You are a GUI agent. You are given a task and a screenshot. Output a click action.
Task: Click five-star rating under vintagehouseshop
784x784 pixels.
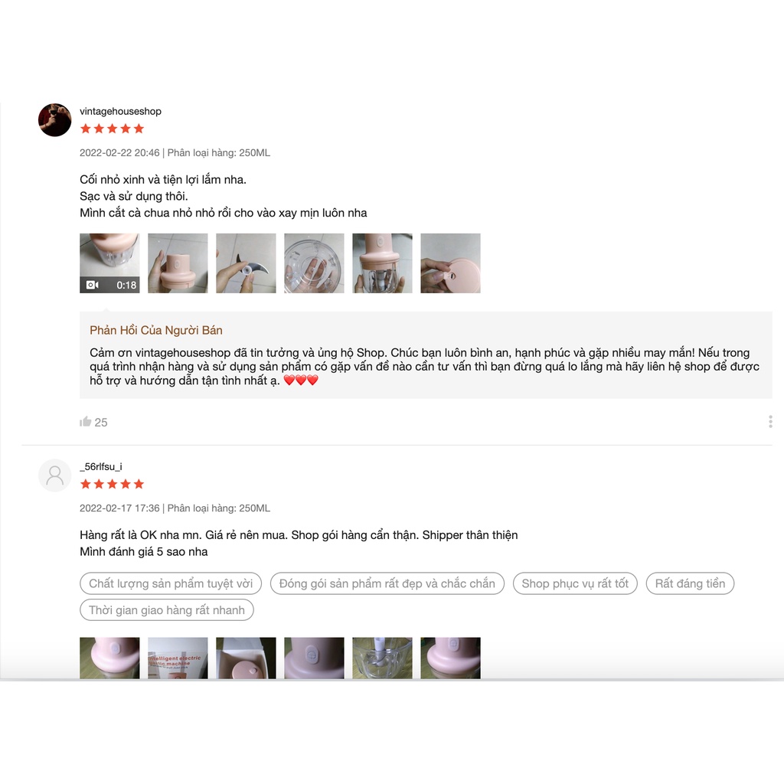point(112,129)
